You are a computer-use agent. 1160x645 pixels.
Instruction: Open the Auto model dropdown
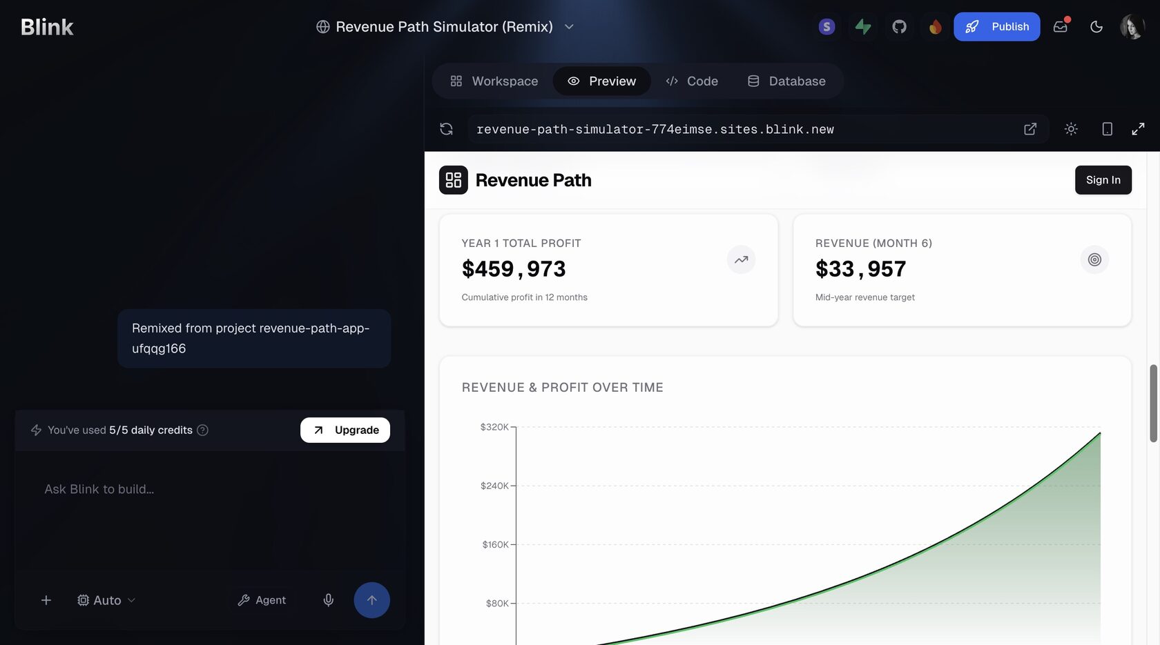tap(106, 601)
